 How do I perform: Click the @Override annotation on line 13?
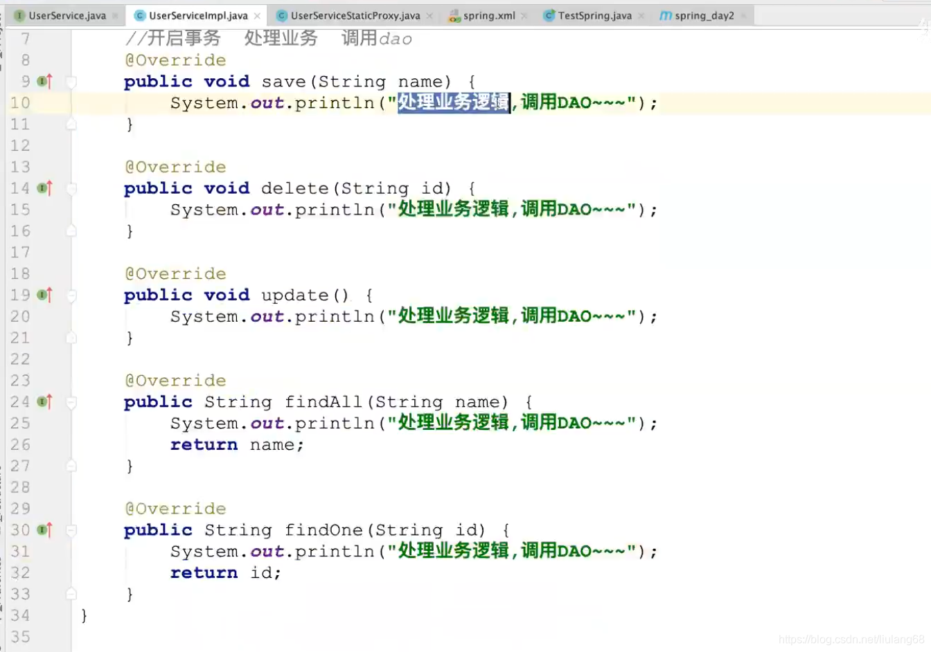175,167
